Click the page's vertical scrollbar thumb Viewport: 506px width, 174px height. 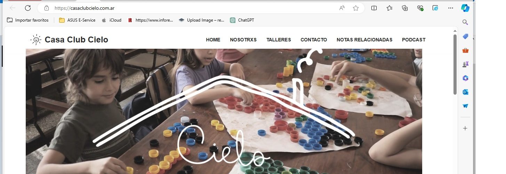(x=455, y=64)
